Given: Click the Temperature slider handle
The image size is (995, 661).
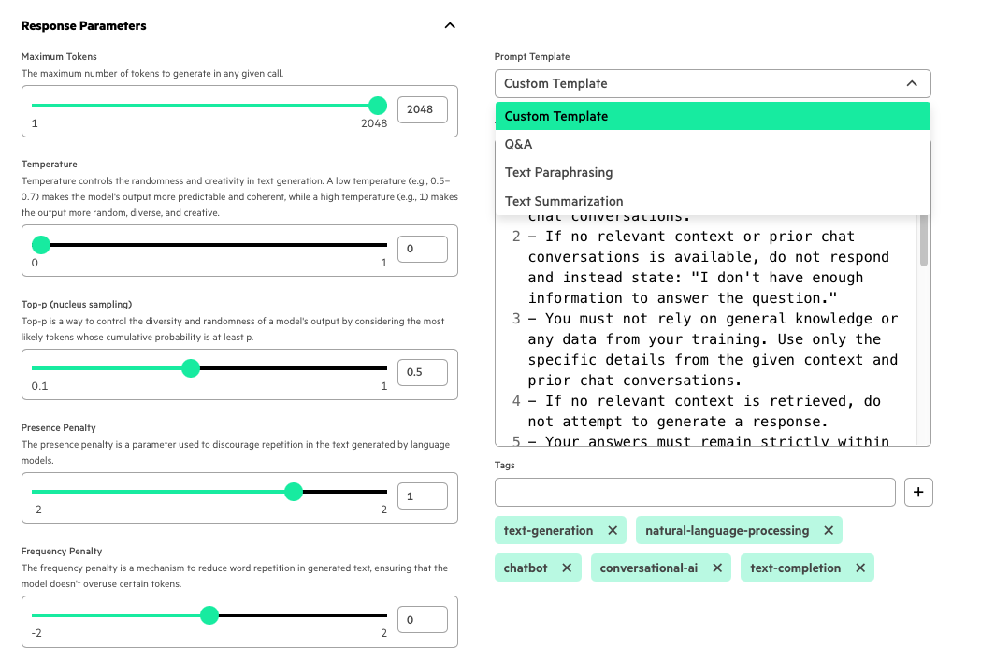Looking at the screenshot, I should (x=41, y=245).
